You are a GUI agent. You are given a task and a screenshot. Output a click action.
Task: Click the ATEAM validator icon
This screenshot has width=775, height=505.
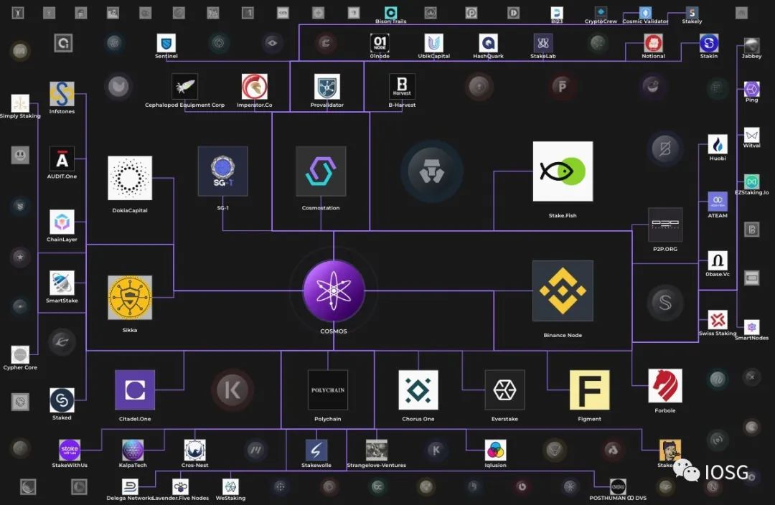tap(718, 202)
